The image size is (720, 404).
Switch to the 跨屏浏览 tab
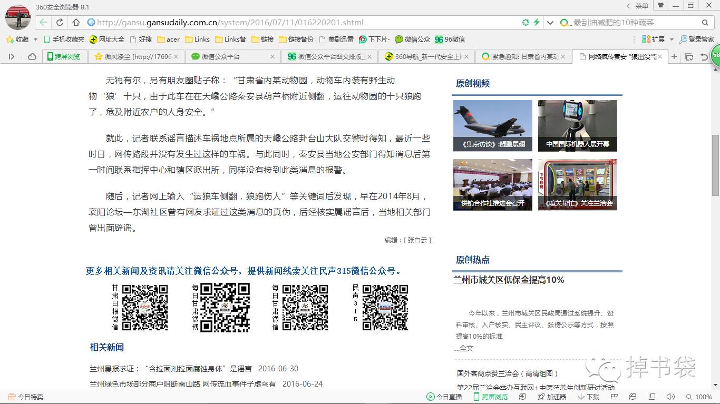tap(64, 56)
